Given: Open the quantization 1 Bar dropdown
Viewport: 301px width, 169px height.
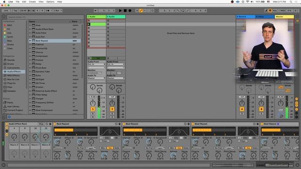Looking at the screenshot, I should 58,10.
